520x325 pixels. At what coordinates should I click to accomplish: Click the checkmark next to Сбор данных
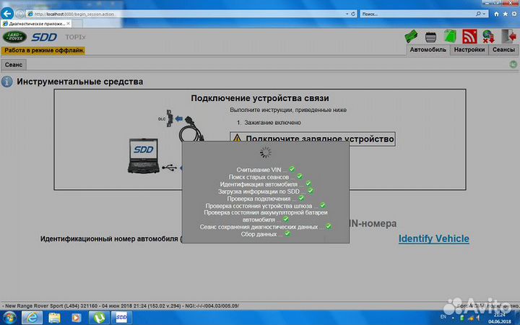pos(287,234)
